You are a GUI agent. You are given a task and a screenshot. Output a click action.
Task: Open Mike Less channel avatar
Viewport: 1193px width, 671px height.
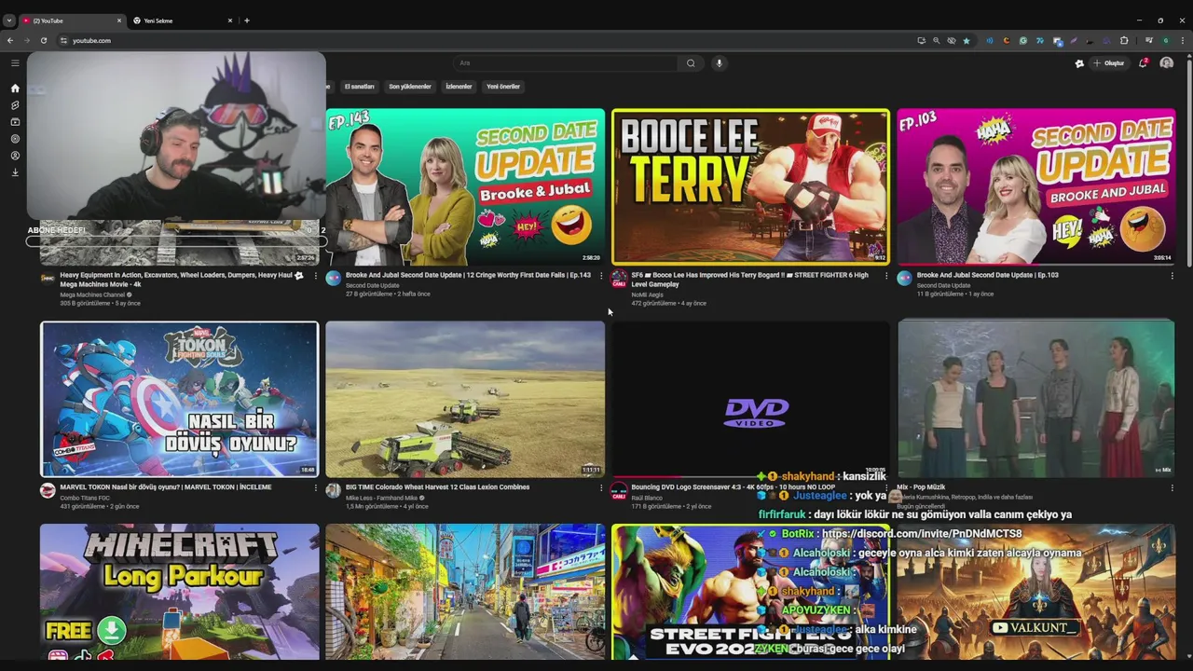pos(334,490)
